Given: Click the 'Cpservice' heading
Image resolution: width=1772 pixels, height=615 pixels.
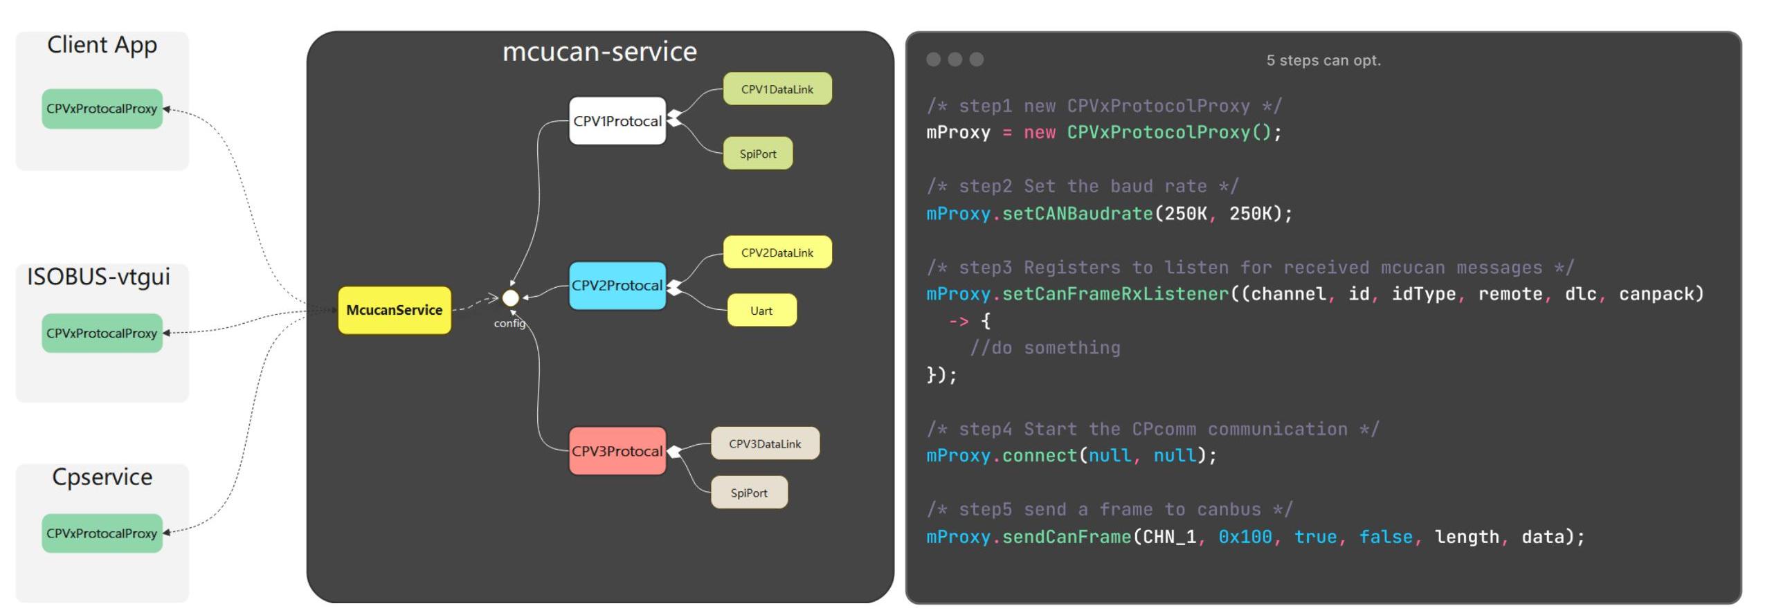Looking at the screenshot, I should pos(102,477).
